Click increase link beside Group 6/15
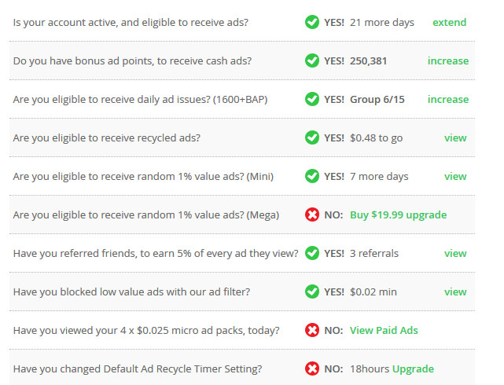The width and height of the screenshot is (504, 385). [448, 100]
